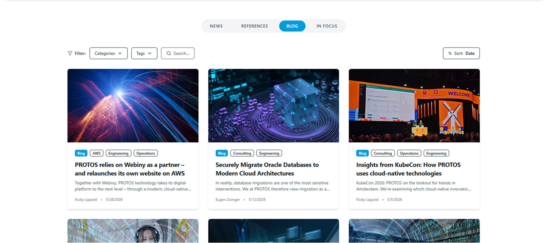Click the funnel Filter icon

70,53
